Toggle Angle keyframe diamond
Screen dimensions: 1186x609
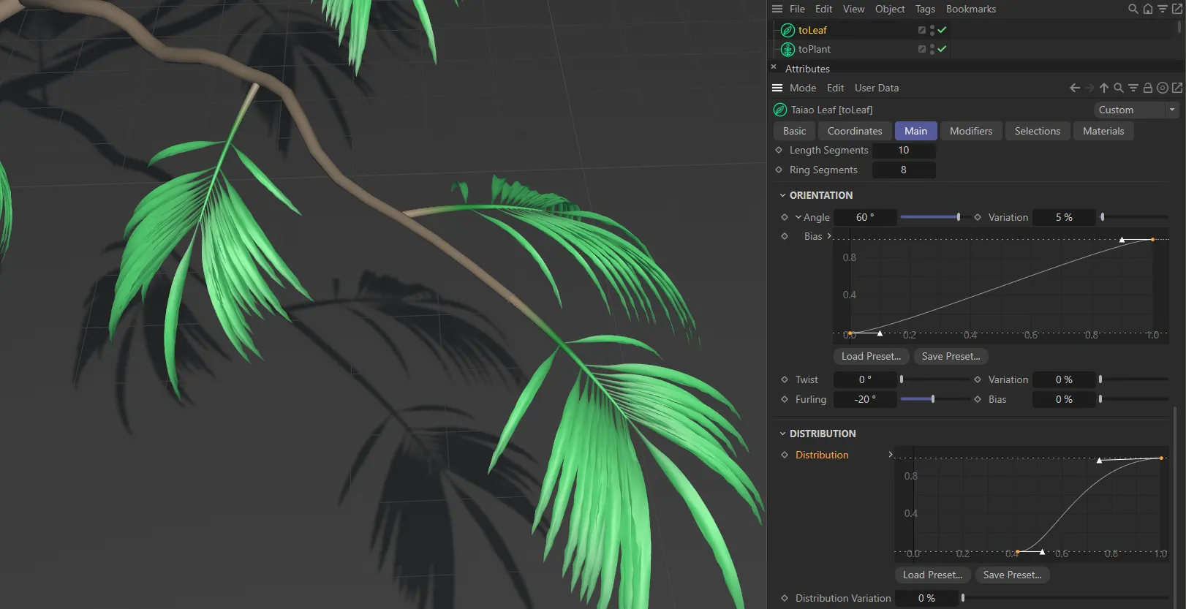tap(785, 217)
